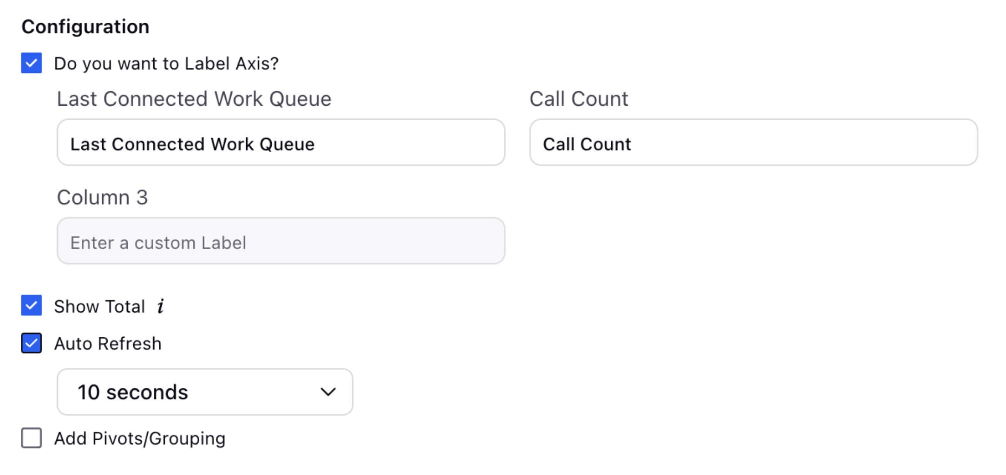Click the gray Call Count caption above the field
Image resolution: width=1006 pixels, height=475 pixels.
point(579,99)
